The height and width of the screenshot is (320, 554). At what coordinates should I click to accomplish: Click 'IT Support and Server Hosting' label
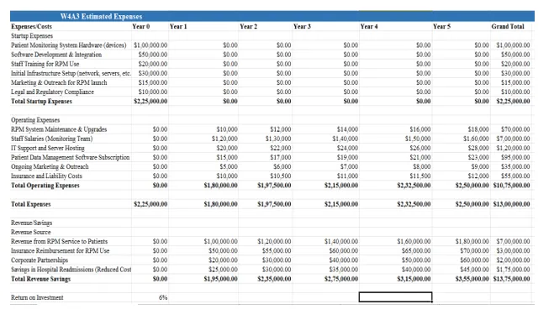tap(48, 148)
